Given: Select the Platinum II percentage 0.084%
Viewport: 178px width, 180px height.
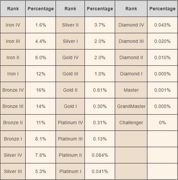Looking at the screenshot, I should click(100, 155).
